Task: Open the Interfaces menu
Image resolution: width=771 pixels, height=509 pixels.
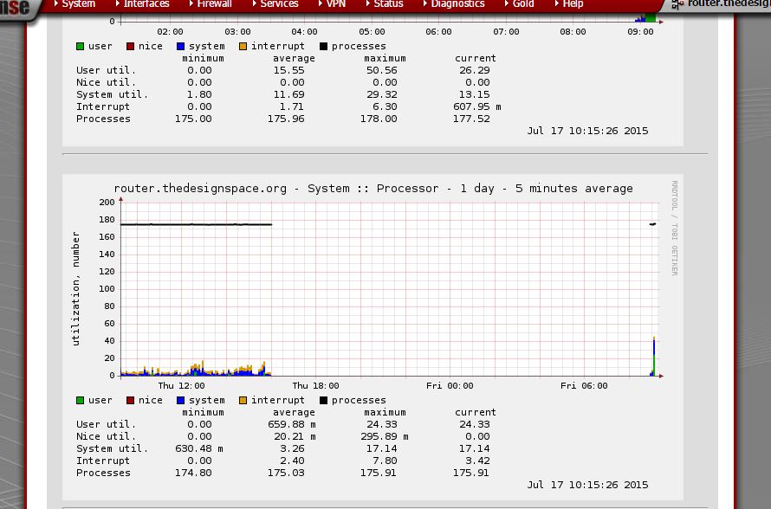Action: (x=146, y=4)
